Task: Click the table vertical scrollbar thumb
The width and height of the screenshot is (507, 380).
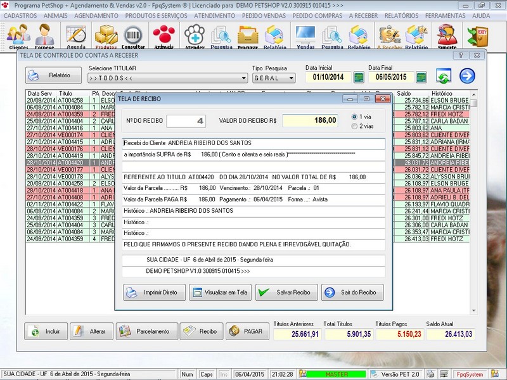Action: point(473,103)
